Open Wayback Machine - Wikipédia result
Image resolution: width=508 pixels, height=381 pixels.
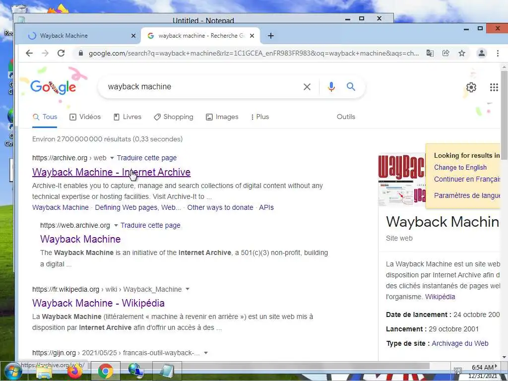pyautogui.click(x=98, y=303)
